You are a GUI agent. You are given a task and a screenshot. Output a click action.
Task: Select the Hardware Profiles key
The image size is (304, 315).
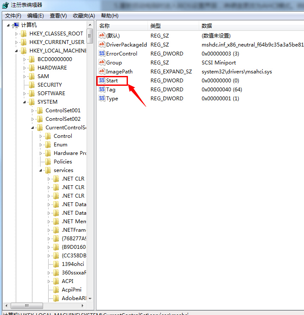click(x=70, y=153)
